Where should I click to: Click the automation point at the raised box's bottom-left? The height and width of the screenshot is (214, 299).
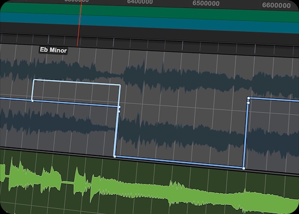coord(32,100)
